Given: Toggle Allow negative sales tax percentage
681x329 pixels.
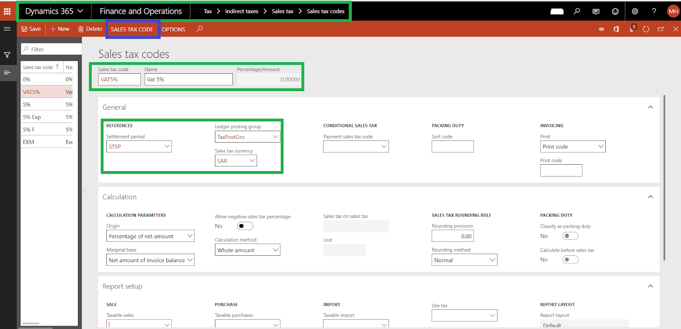Looking at the screenshot, I should tap(245, 226).
